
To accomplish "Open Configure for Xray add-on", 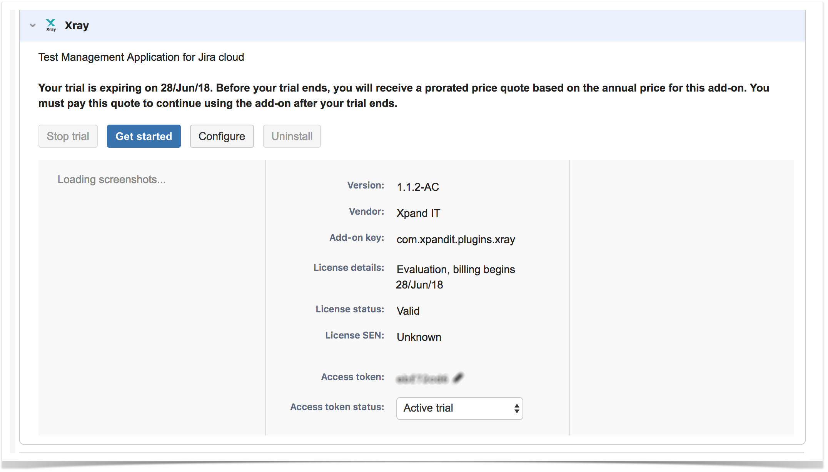I will pyautogui.click(x=222, y=136).
